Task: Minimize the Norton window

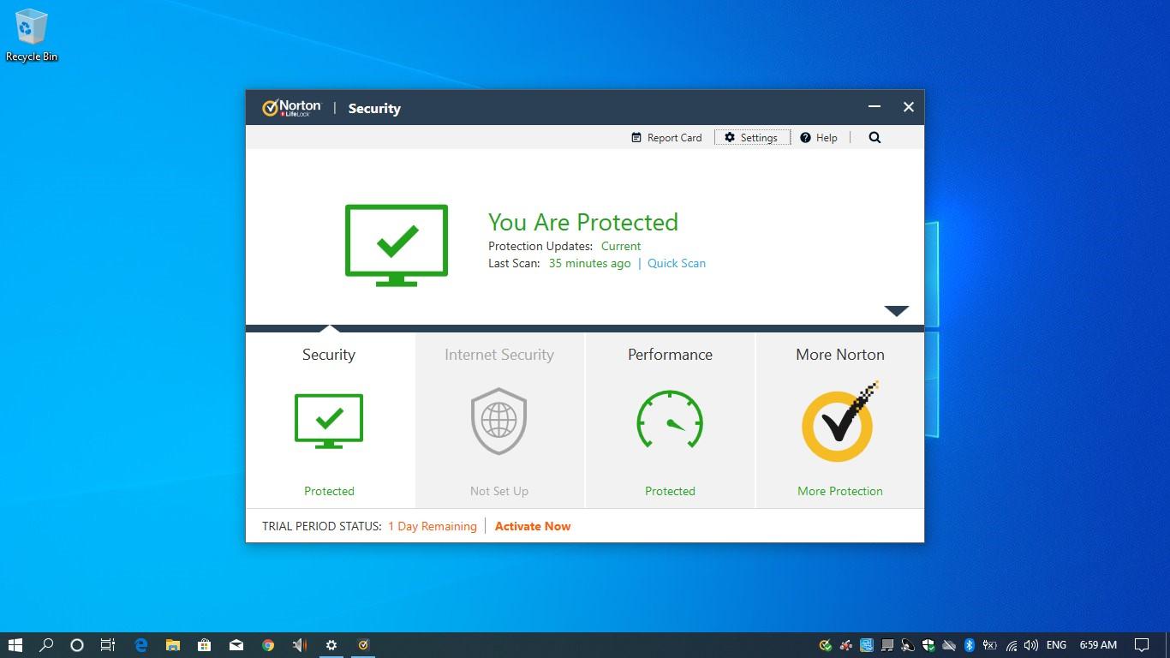Action: tap(875, 107)
